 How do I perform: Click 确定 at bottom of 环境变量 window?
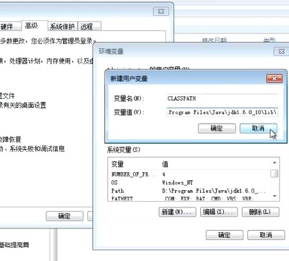point(225,235)
